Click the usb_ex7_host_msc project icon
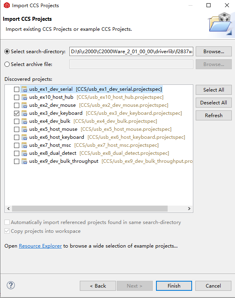Screen dimensions: 235x298 pyautogui.click(x=24, y=145)
